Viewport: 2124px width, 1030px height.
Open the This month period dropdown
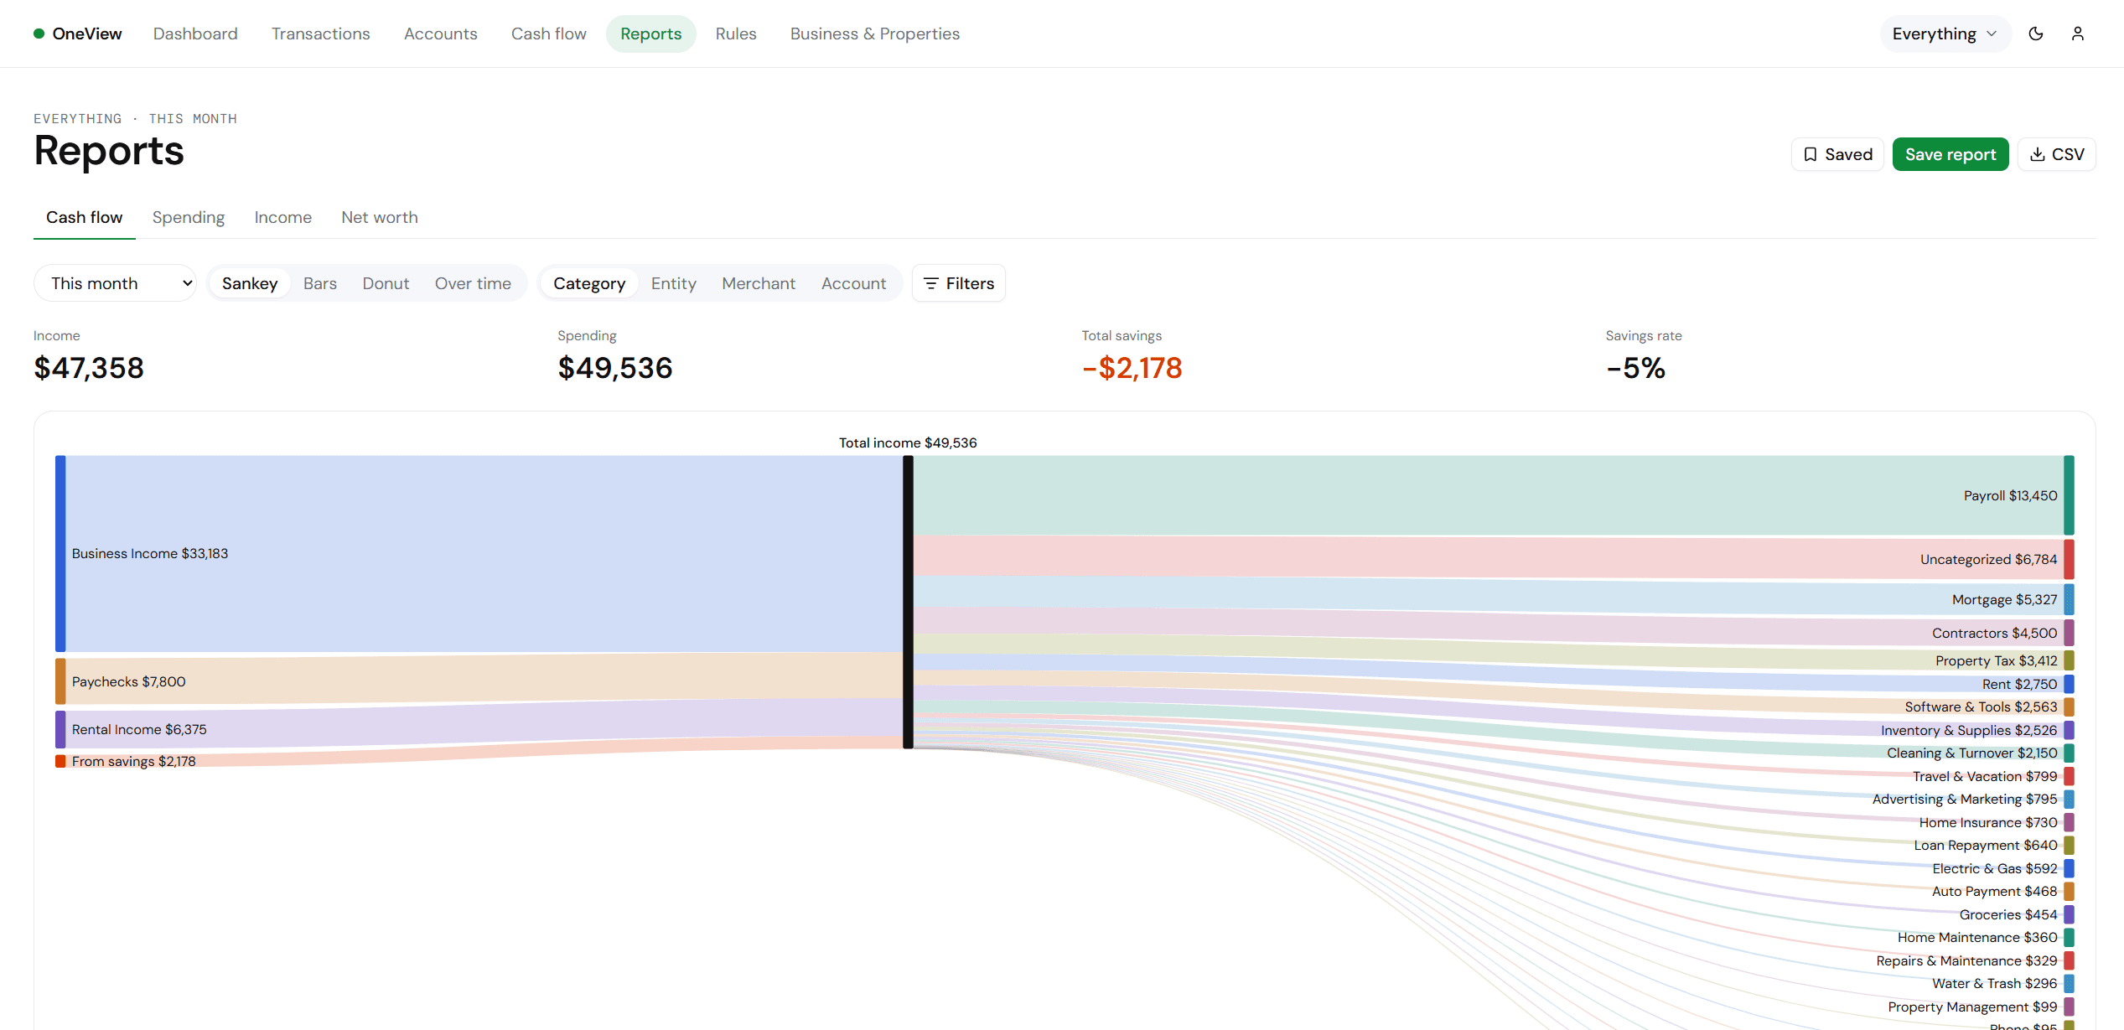point(115,283)
